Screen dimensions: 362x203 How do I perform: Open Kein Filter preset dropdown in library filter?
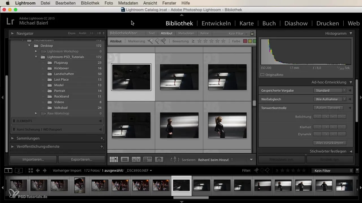click(x=238, y=34)
